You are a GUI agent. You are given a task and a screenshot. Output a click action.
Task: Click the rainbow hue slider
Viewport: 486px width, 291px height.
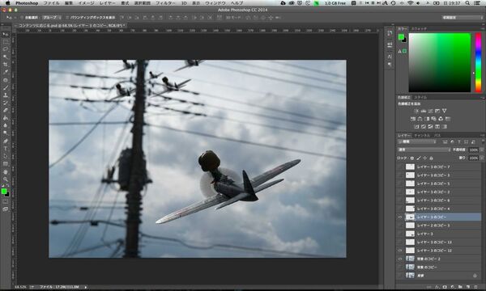[x=479, y=62]
